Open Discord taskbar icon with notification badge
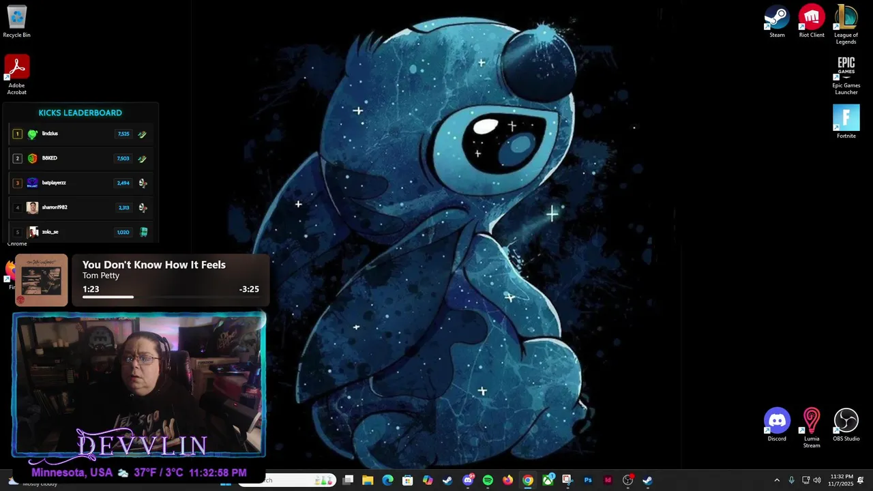This screenshot has height=491, width=873. coord(468,480)
